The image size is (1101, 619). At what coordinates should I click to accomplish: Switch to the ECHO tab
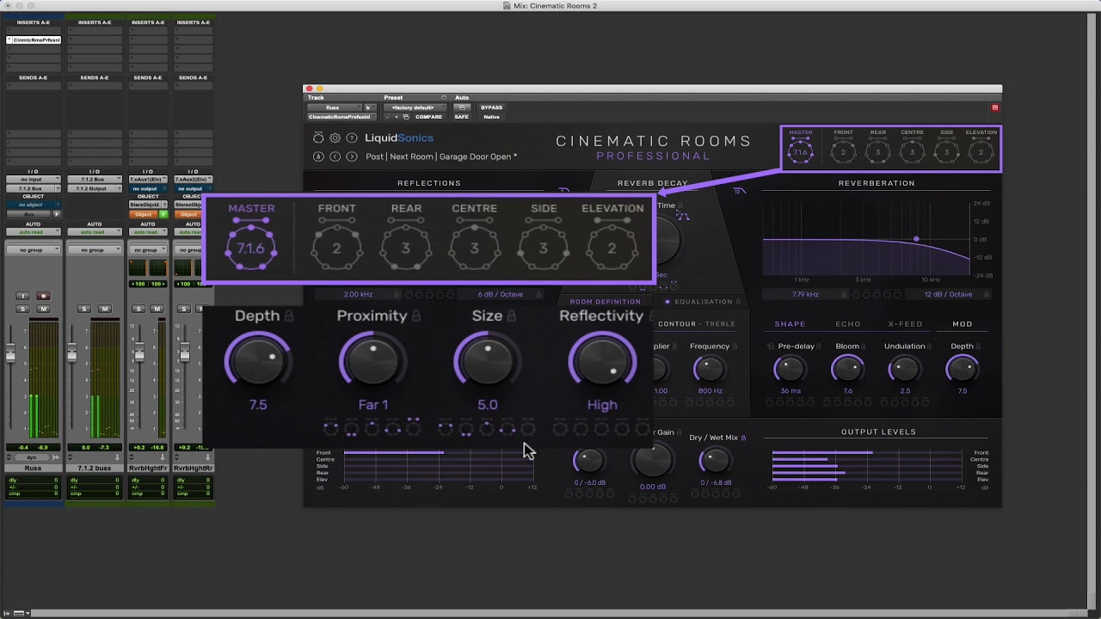point(848,324)
